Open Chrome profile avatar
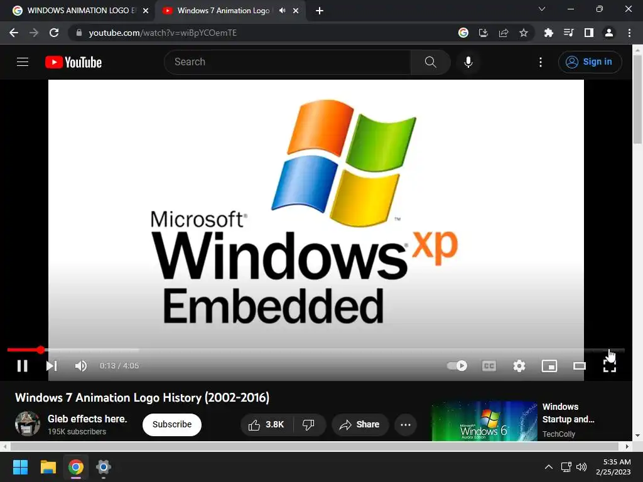This screenshot has width=643, height=482. point(609,33)
